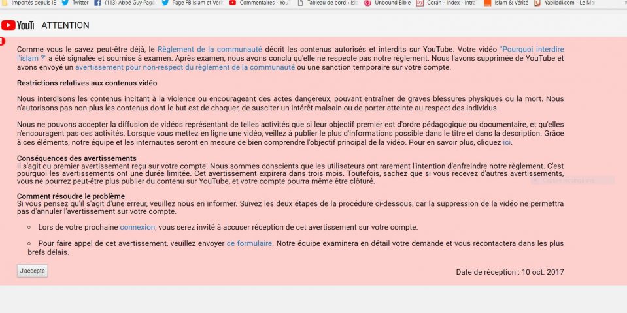Open the '(113) Abbé Guy Pagès' Facebook bookmark
Image resolution: width=627 pixels, height=313 pixels.
(x=125, y=3)
